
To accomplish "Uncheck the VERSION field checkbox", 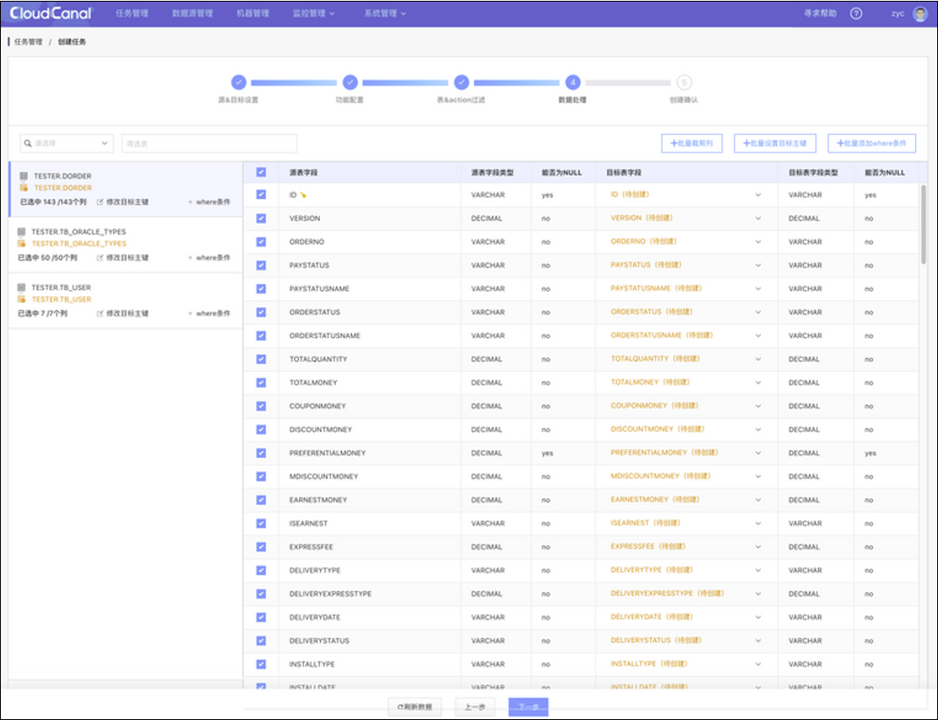I will pyautogui.click(x=261, y=219).
